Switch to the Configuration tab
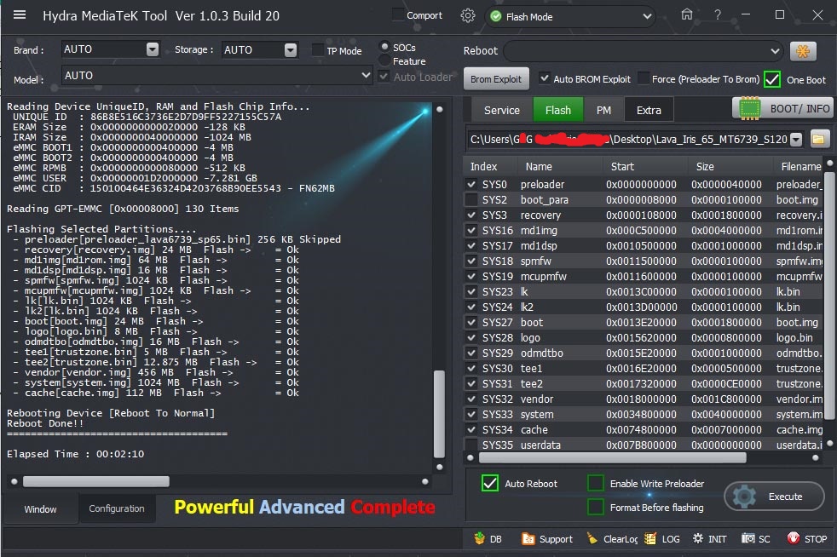The image size is (837, 557). coord(117,508)
